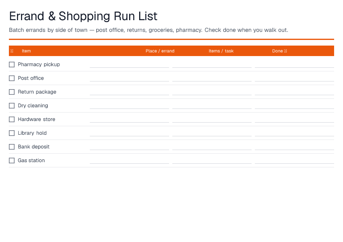
Task: Click the Items / task field for Dry cleaning
Action: tap(212, 106)
